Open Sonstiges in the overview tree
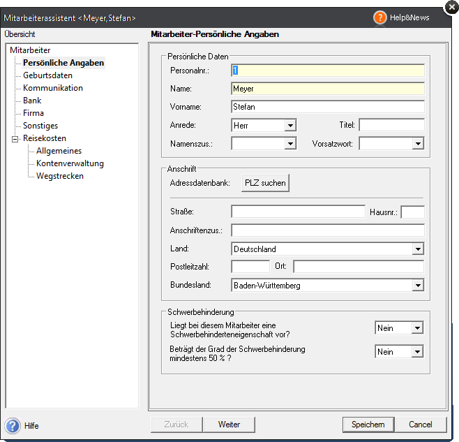 click(40, 126)
